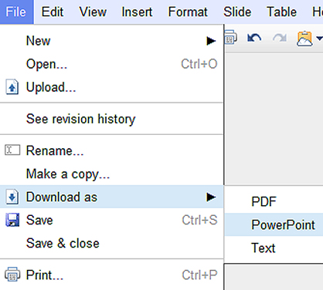Click the Upload icon in the menu
Viewport: 323px width, 290px height.
click(12, 87)
